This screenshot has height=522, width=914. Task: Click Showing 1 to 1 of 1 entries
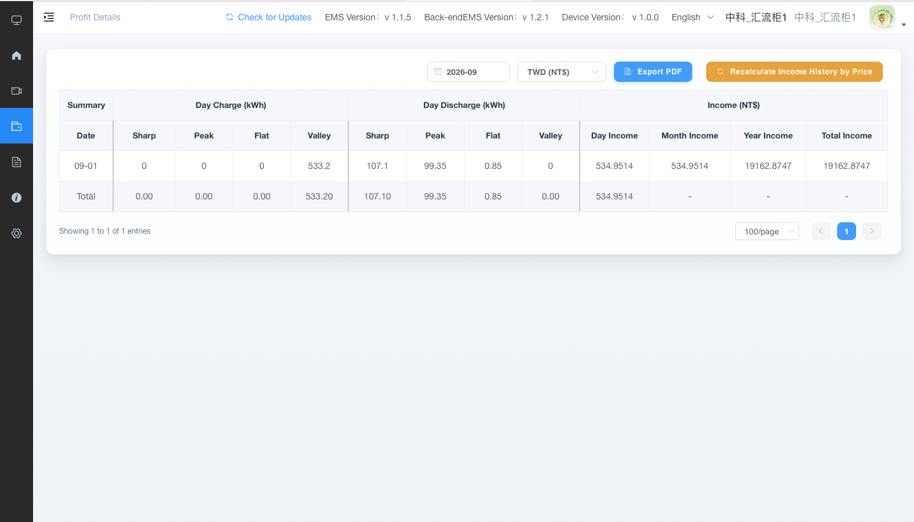tap(105, 231)
